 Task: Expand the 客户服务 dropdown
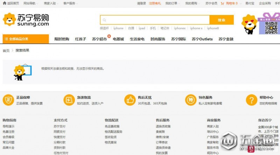(x=70, y=3)
